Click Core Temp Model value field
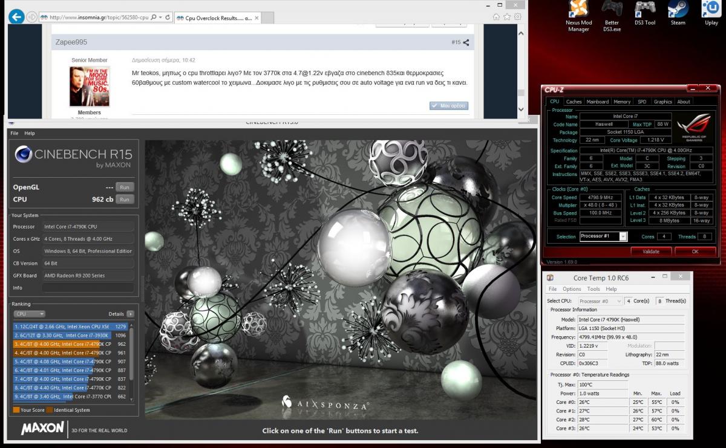 tap(632, 319)
